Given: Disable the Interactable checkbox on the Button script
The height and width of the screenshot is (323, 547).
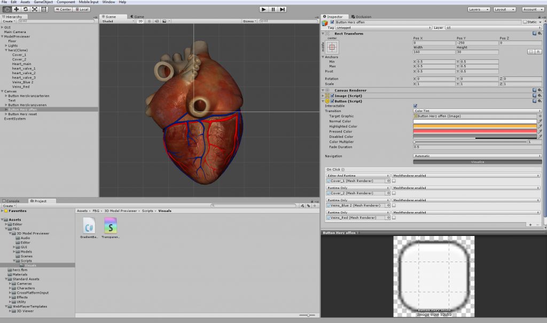Looking at the screenshot, I should [x=415, y=106].
